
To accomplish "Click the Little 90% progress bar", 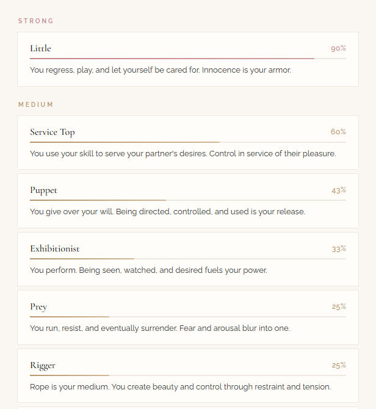I will pos(187,59).
